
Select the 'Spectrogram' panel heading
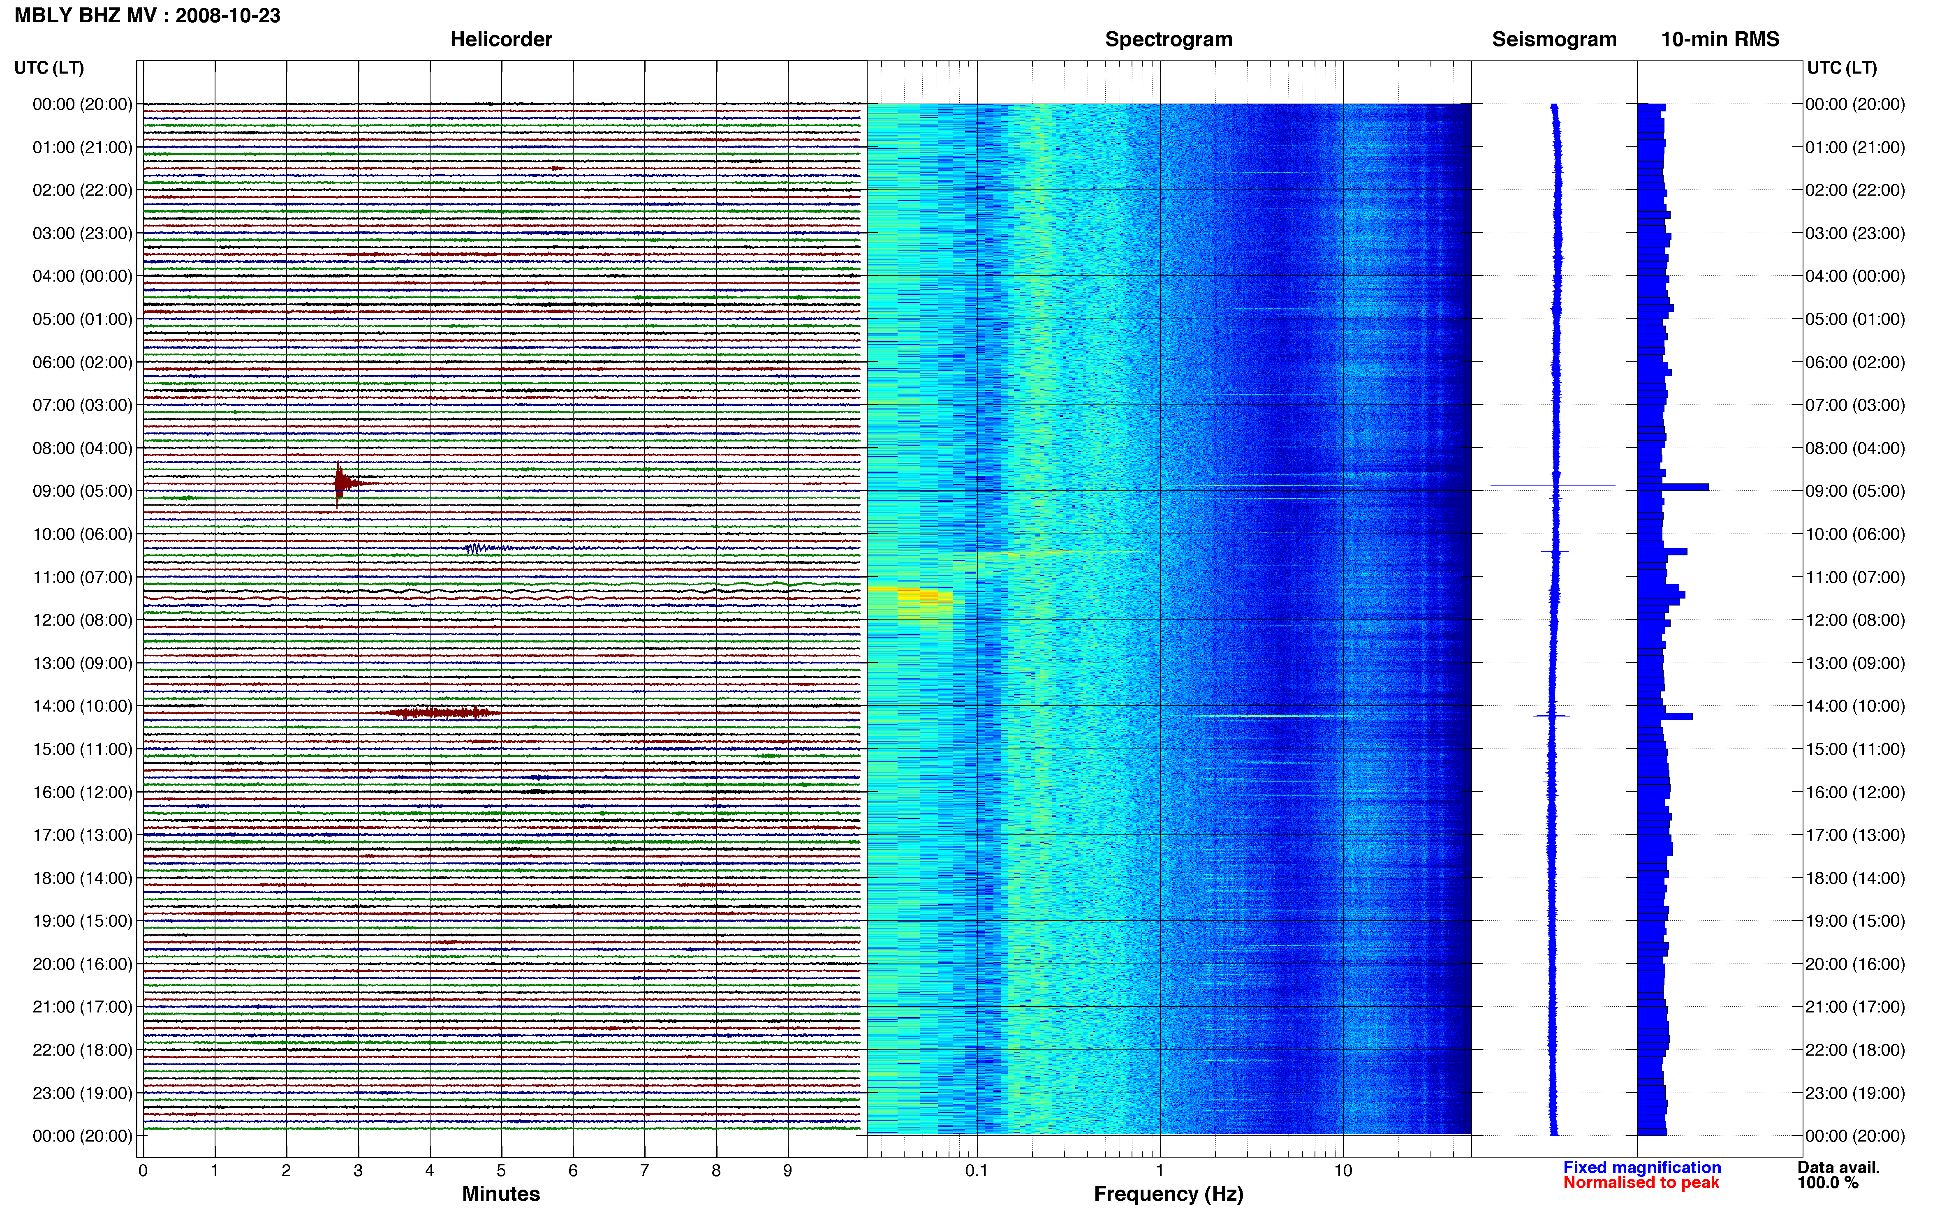coord(1168,39)
